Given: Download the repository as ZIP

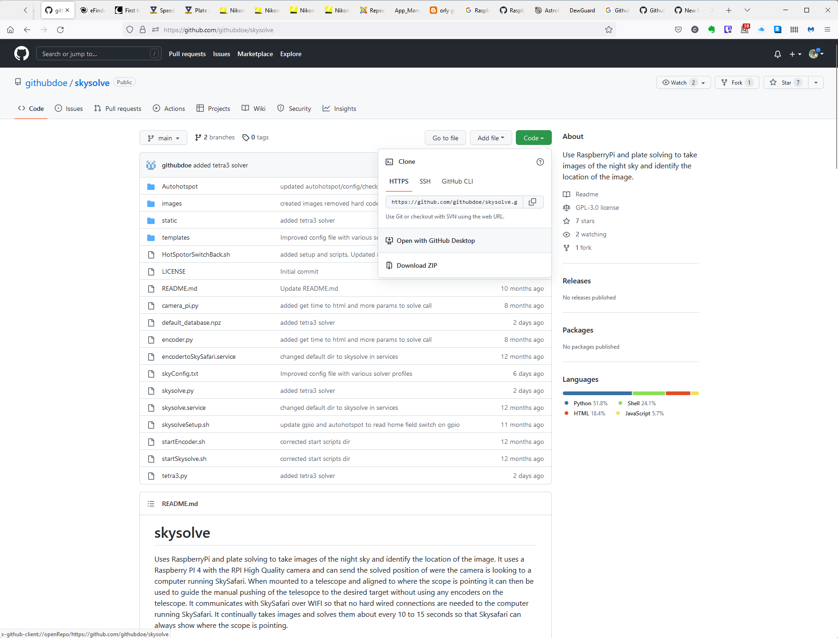Looking at the screenshot, I should coord(417,265).
